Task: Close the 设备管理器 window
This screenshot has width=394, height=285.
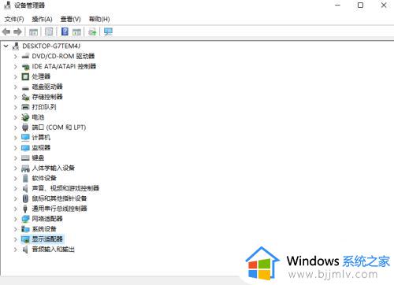Action: pyautogui.click(x=384, y=6)
